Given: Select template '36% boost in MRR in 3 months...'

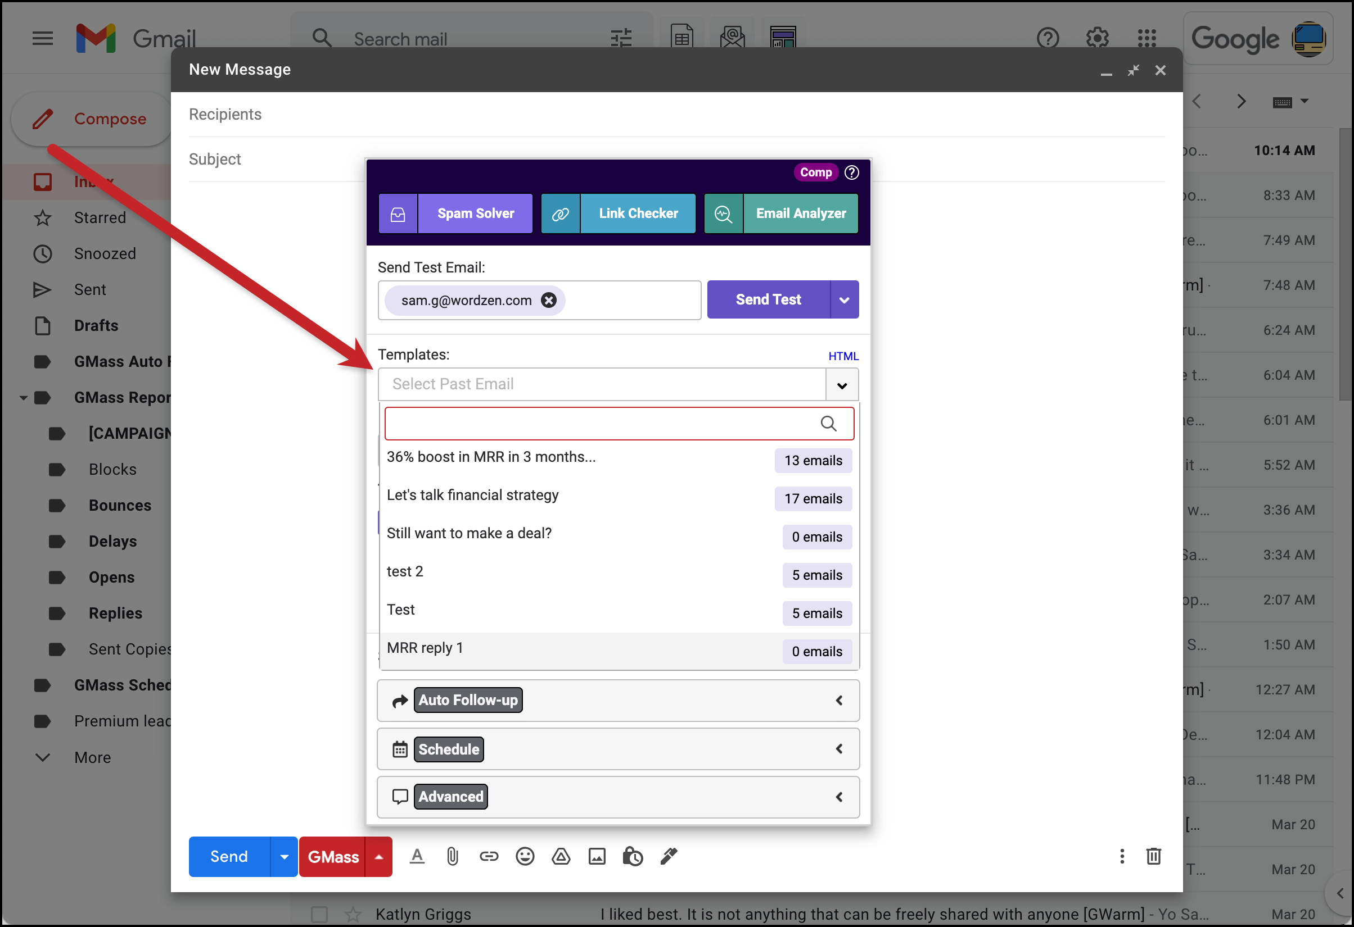Looking at the screenshot, I should (x=619, y=460).
